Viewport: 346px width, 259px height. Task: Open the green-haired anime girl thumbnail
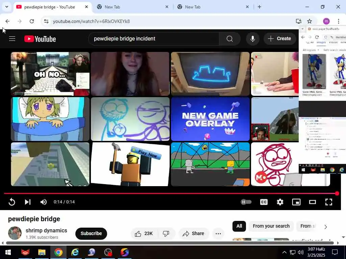[50, 119]
